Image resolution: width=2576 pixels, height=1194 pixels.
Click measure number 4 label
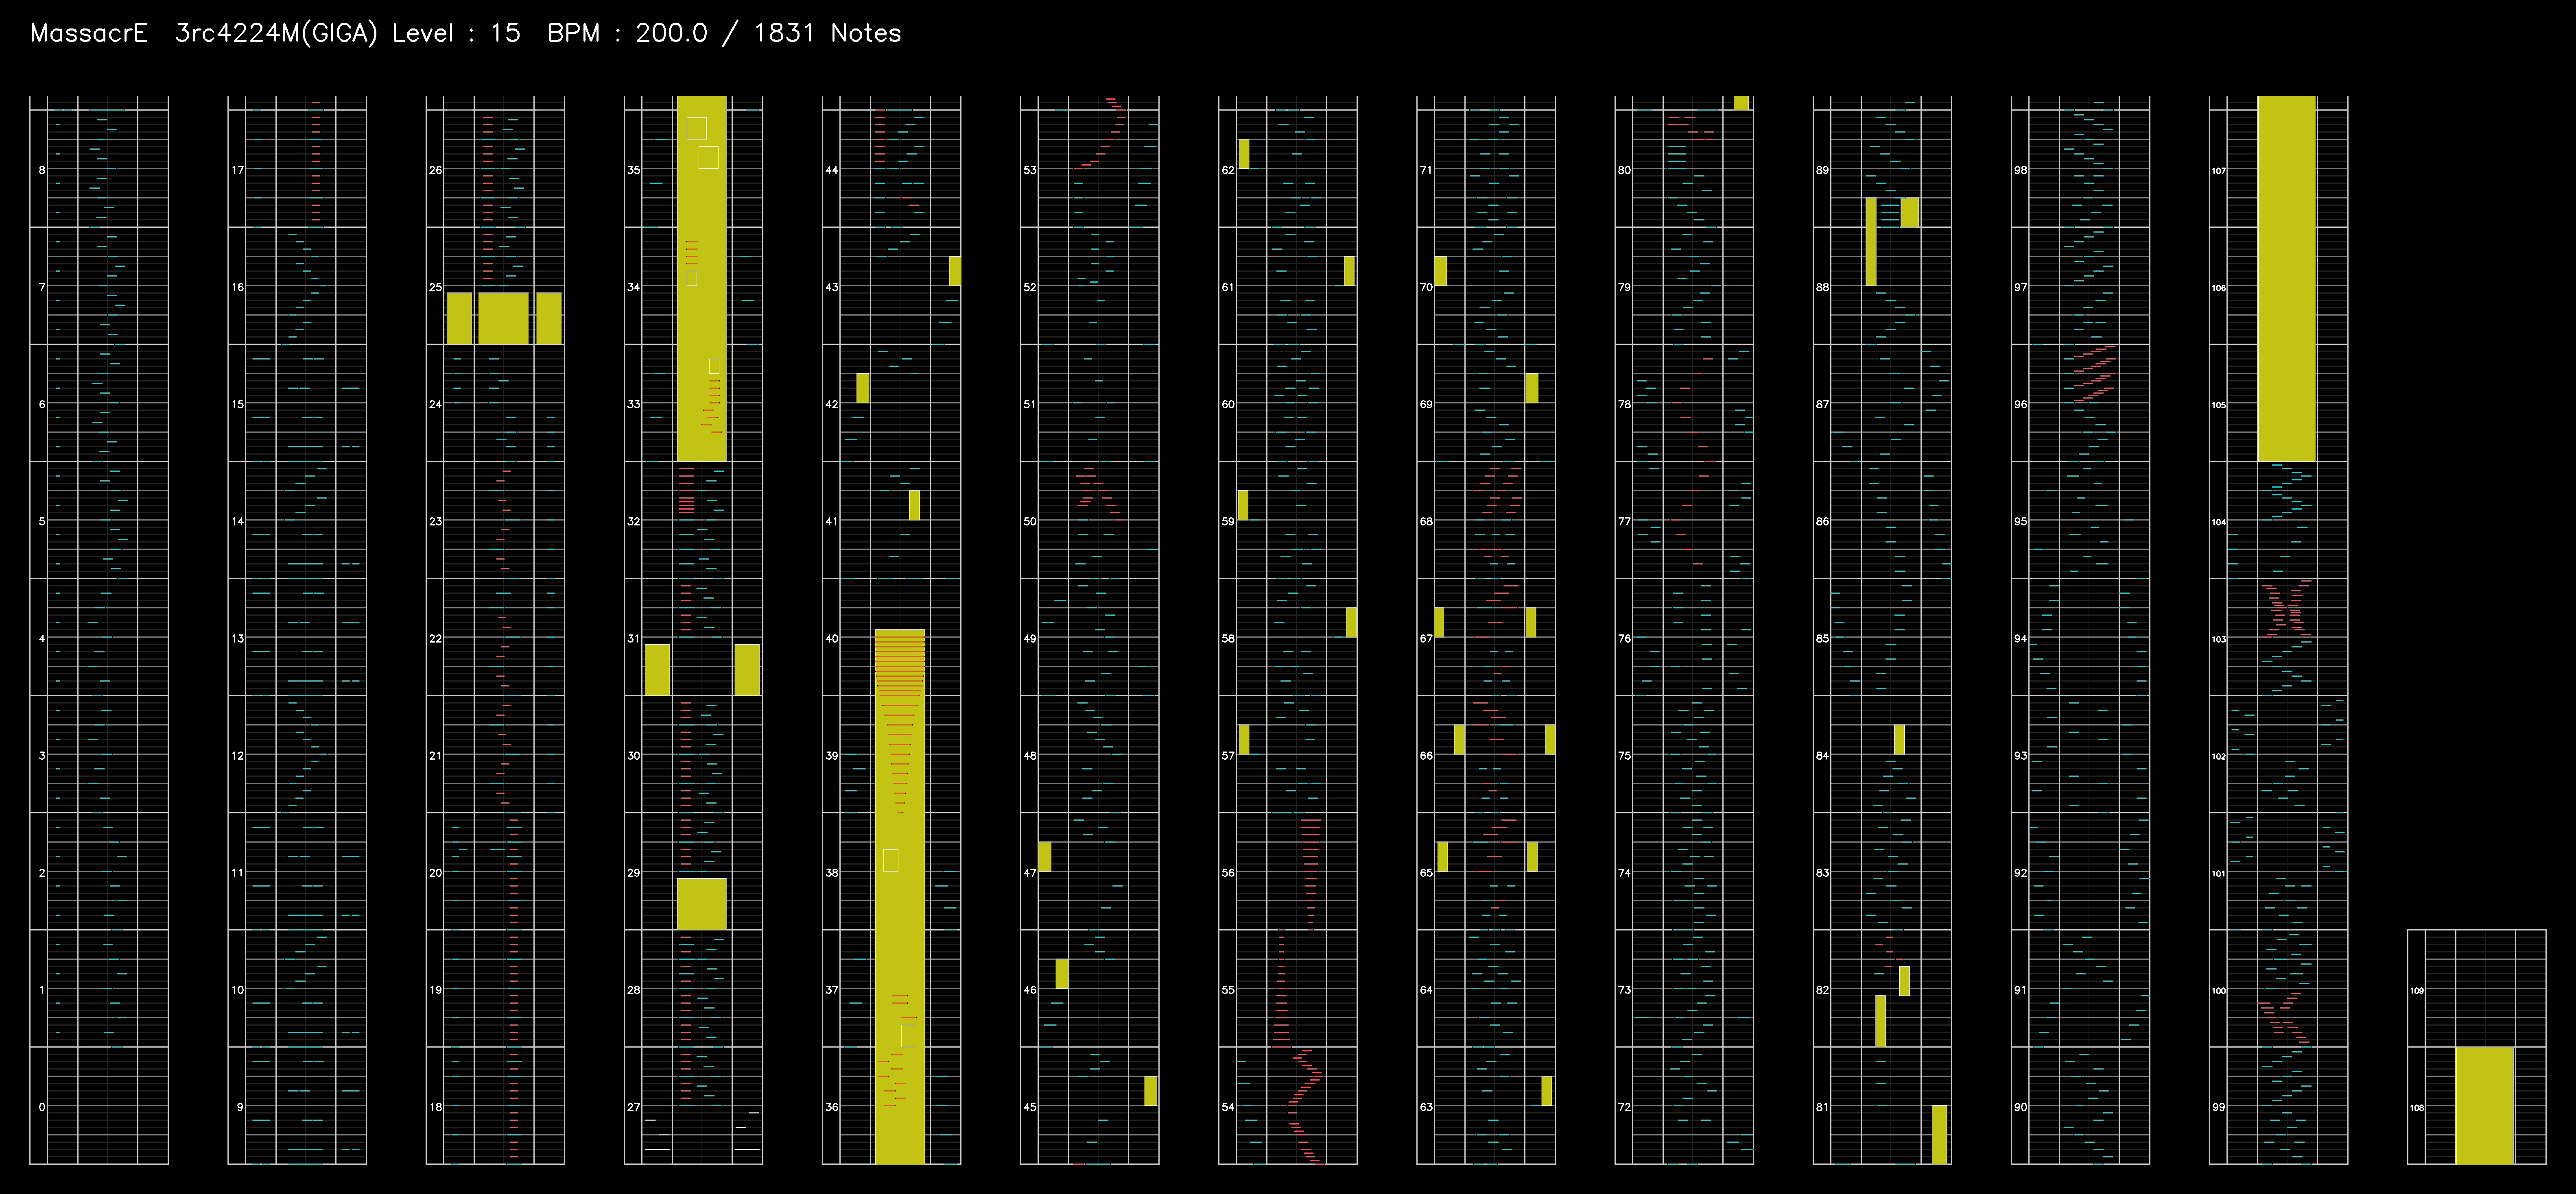pos(42,638)
